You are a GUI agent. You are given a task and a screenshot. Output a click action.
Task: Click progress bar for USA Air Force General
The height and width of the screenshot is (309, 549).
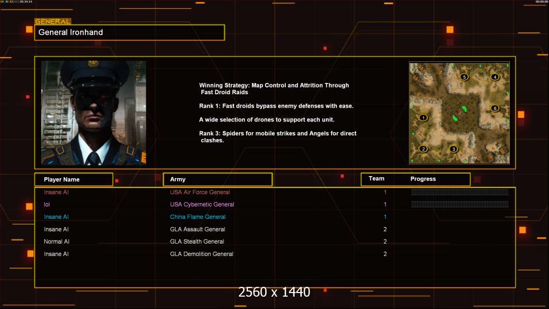point(460,192)
